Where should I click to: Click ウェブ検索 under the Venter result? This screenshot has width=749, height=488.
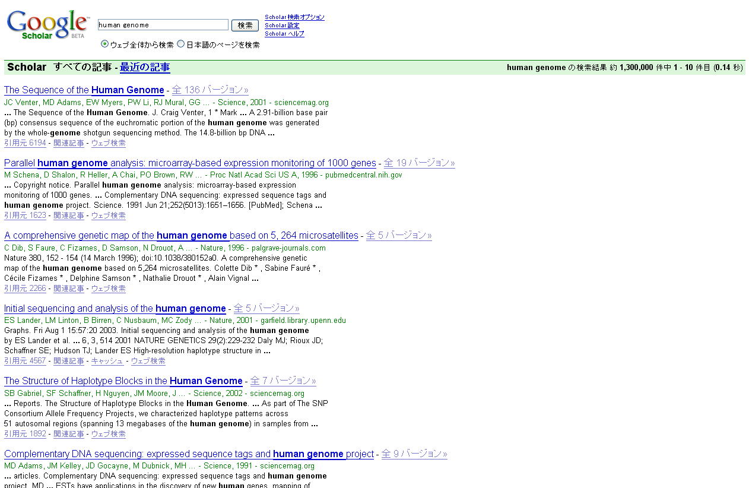[109, 143]
